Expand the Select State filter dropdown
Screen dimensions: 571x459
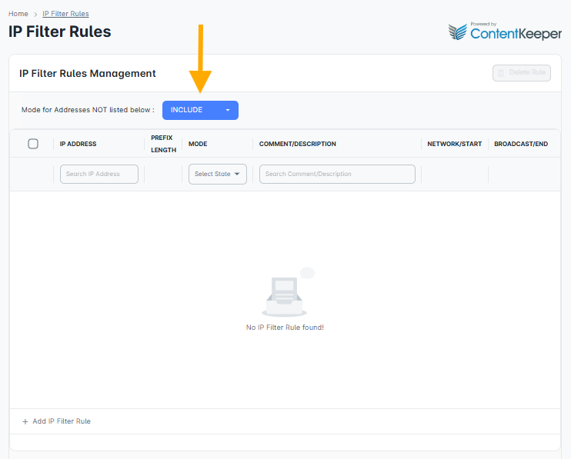[x=217, y=174]
